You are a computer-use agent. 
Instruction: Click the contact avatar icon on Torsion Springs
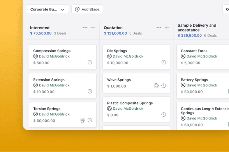pos(35,114)
